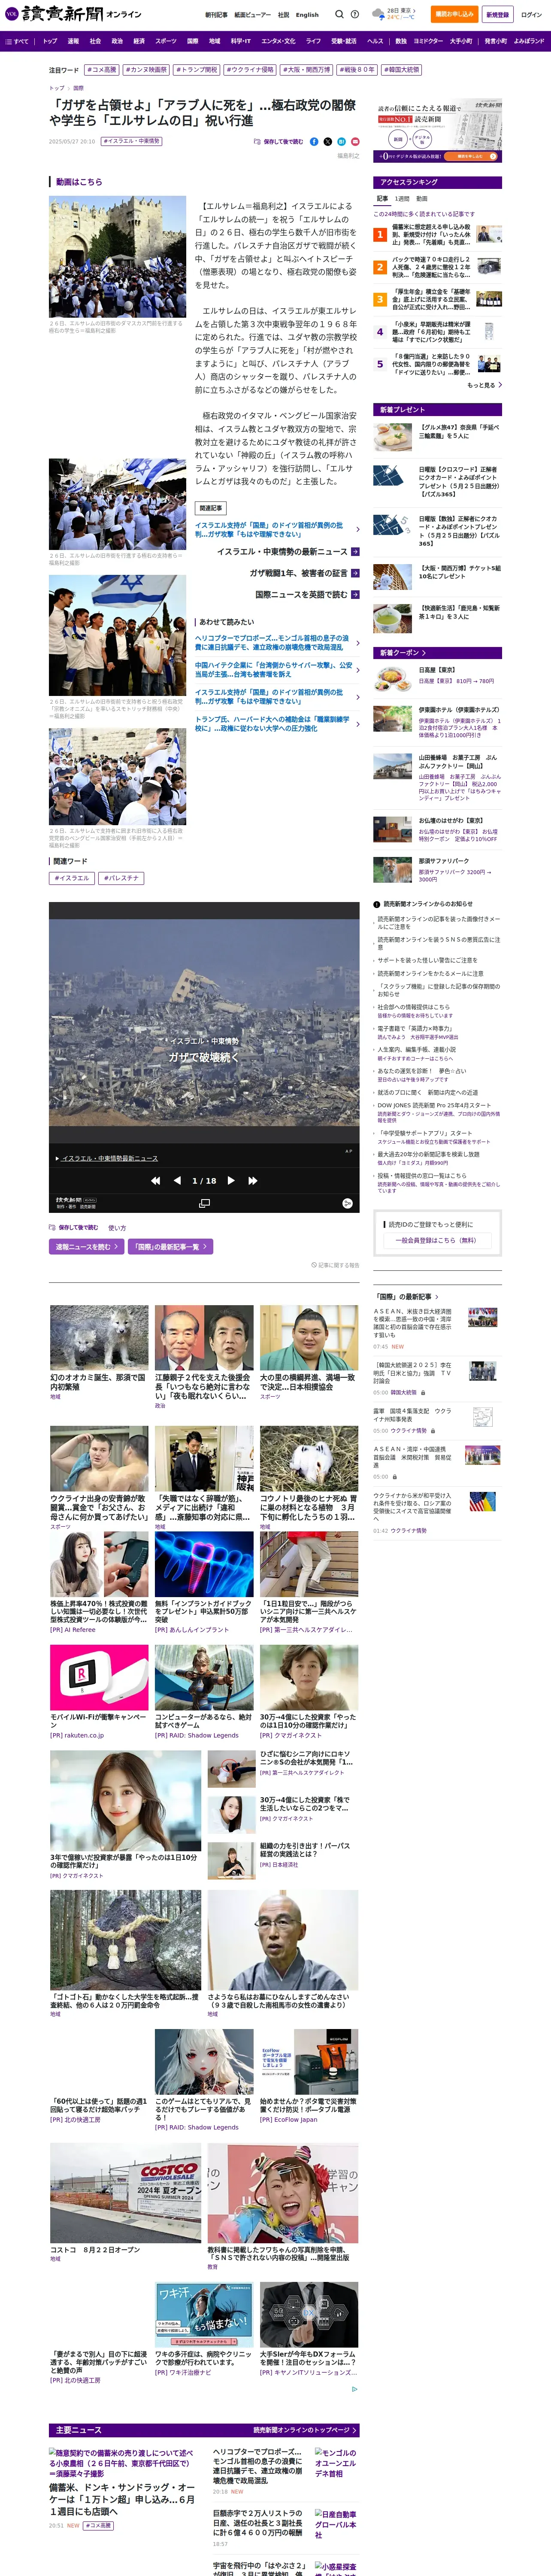The image size is (551, 2576).
Task: Click the ad choices icon below ads
Action: click(354, 2389)
